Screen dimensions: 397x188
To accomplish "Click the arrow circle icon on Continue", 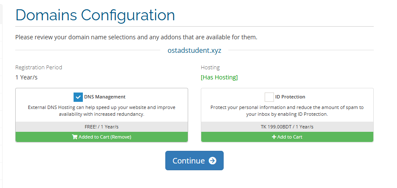I will 212,161.
